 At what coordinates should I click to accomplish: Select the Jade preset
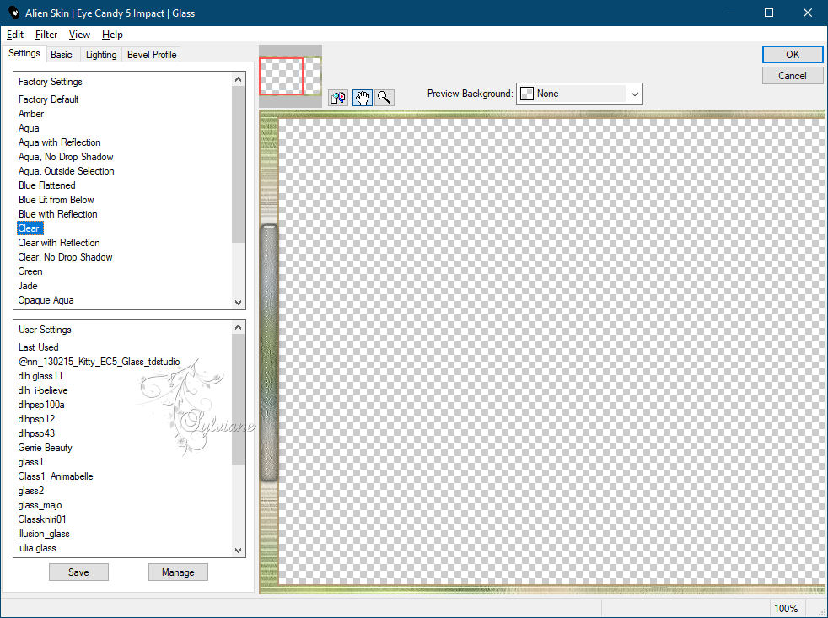pos(28,286)
